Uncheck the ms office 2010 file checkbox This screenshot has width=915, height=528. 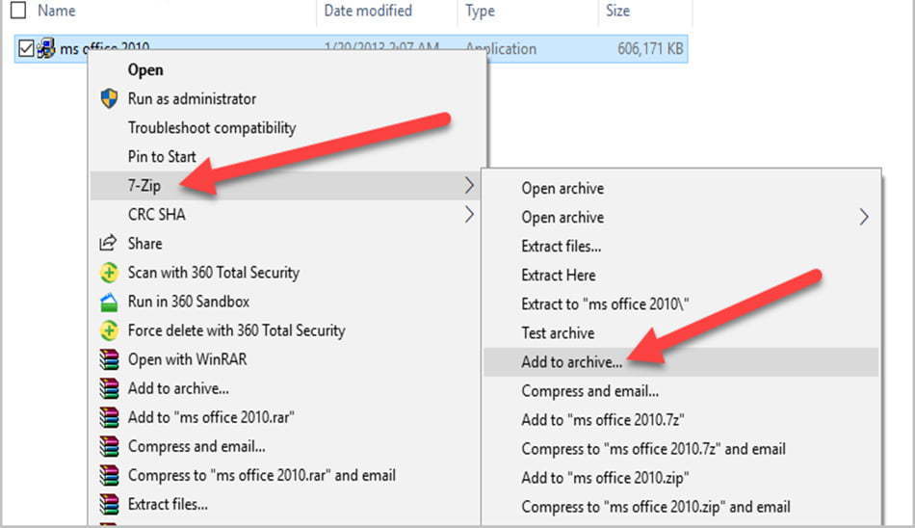coord(26,48)
